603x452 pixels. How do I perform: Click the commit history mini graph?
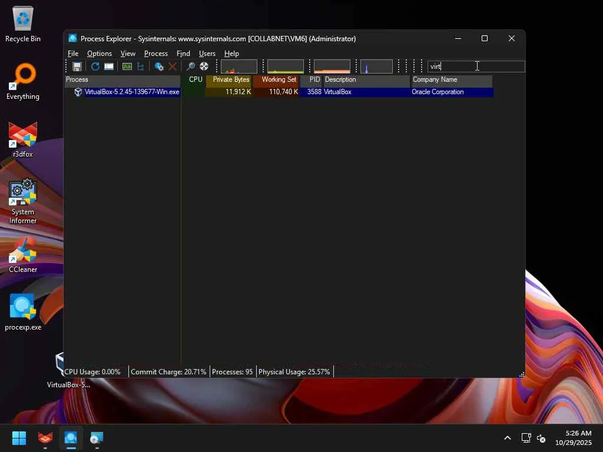click(286, 67)
